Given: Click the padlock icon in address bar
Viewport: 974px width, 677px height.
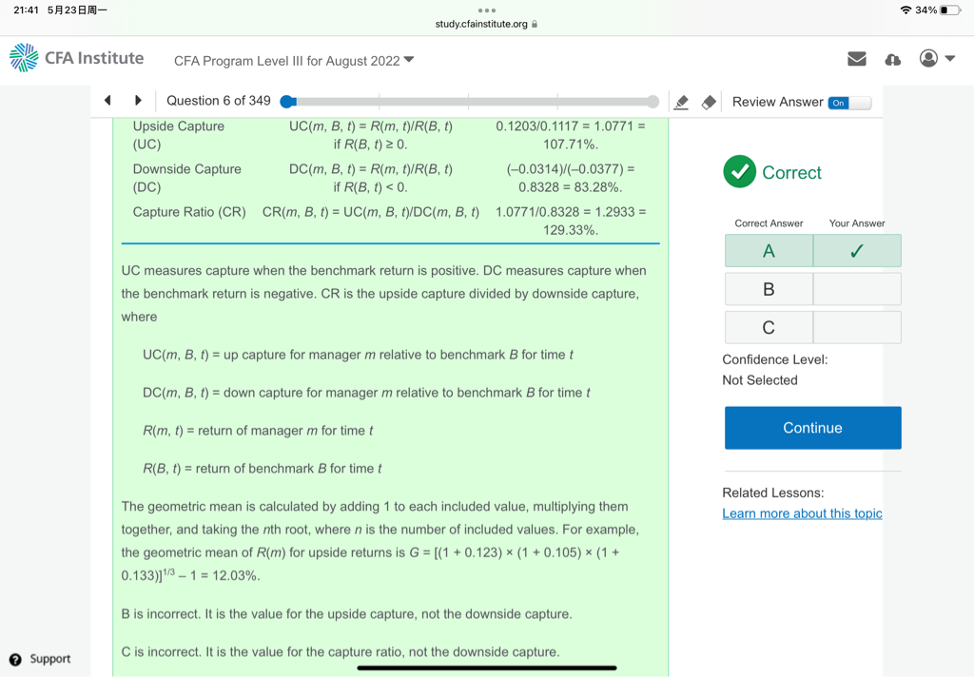Looking at the screenshot, I should pos(535,24).
